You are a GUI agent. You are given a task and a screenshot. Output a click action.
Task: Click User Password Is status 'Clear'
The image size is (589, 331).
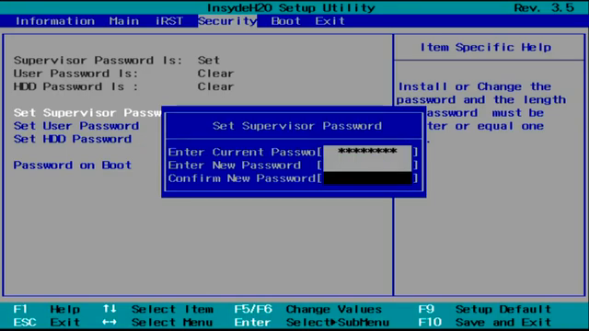pyautogui.click(x=215, y=74)
